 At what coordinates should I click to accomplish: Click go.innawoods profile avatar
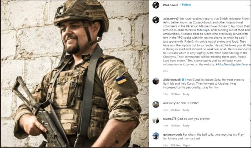(156, 136)
